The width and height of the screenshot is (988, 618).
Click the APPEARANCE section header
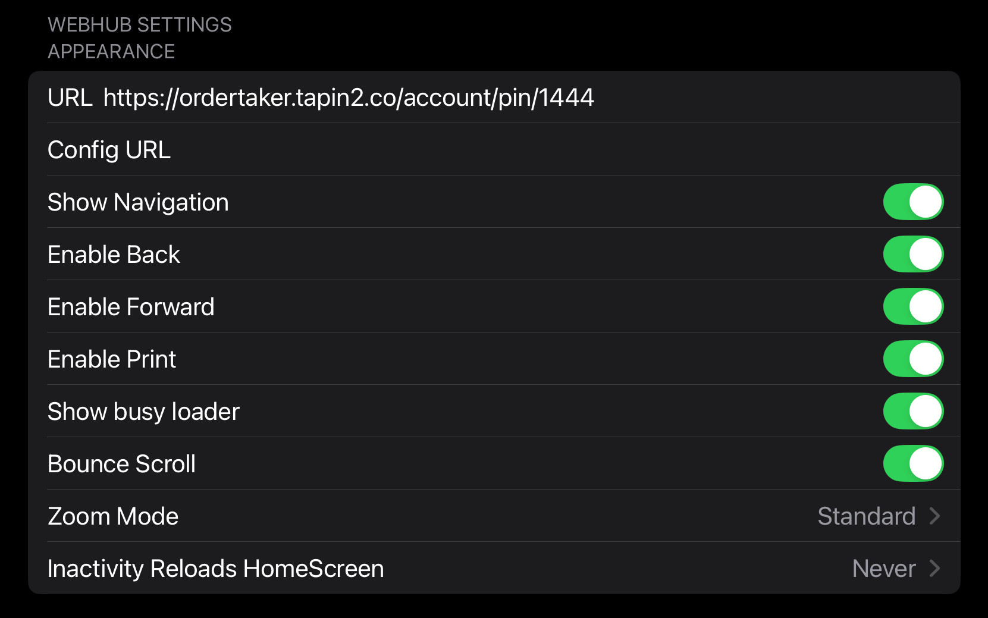pyautogui.click(x=111, y=51)
